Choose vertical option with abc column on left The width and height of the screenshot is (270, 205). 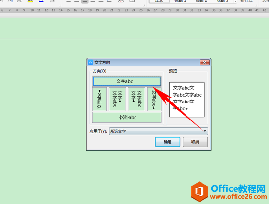tap(118, 100)
